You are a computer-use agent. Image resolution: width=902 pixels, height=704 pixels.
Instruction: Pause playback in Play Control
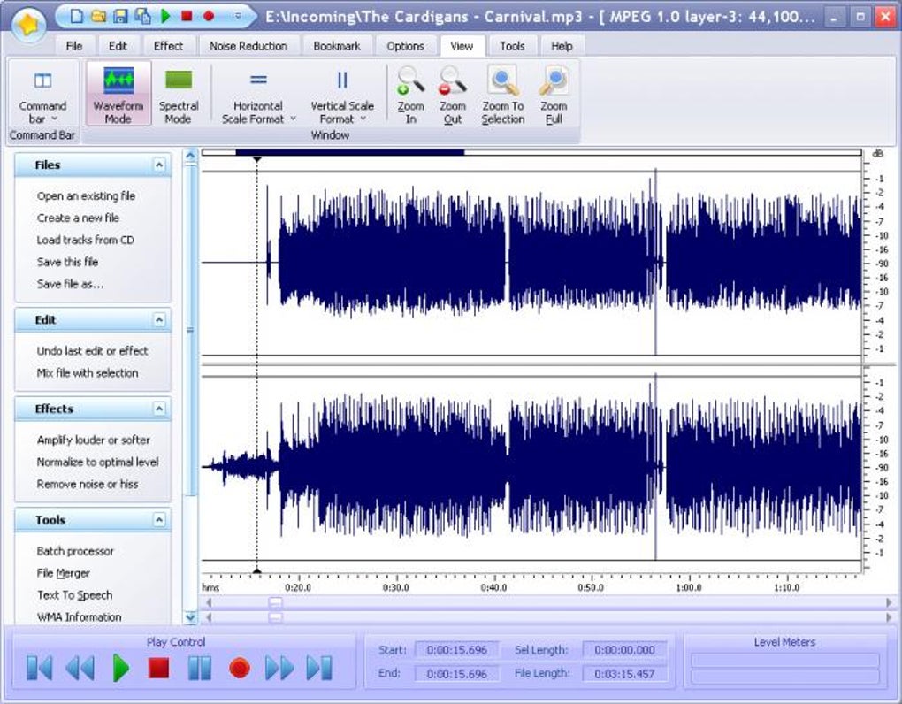[x=200, y=668]
